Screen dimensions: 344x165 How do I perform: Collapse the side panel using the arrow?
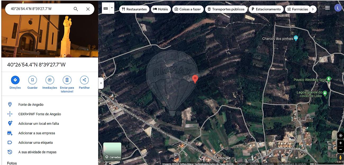tap(101, 83)
